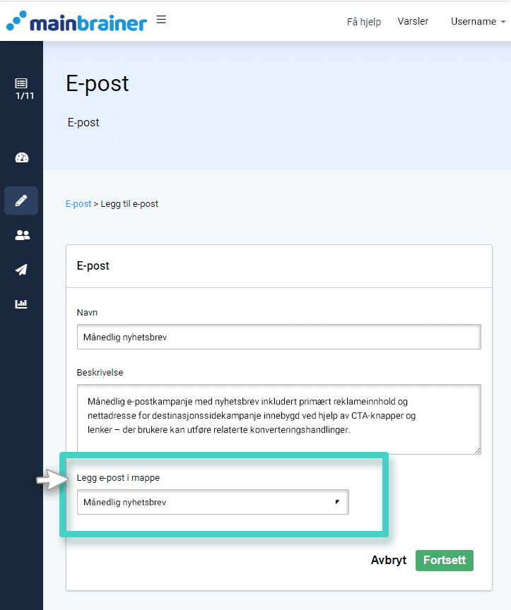Image resolution: width=511 pixels, height=610 pixels.
Task: Expand the Username account dropdown
Action: pyautogui.click(x=478, y=22)
